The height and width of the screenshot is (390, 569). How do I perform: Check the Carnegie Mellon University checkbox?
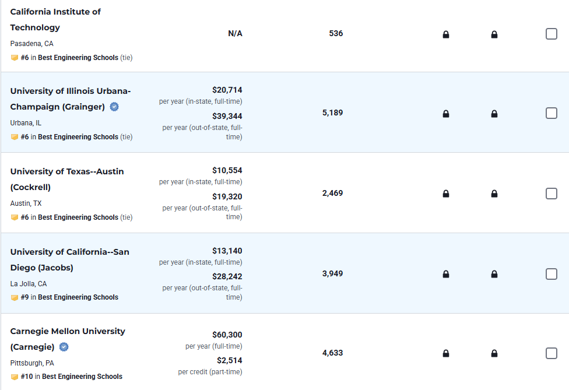pyautogui.click(x=552, y=353)
